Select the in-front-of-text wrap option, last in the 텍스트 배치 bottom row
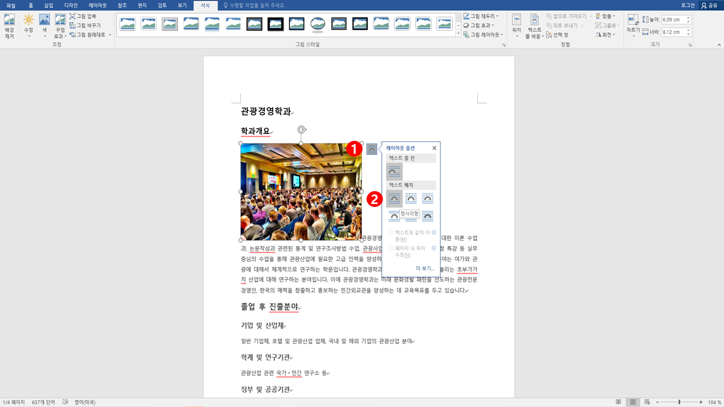The height and width of the screenshot is (407, 724). coord(428,215)
